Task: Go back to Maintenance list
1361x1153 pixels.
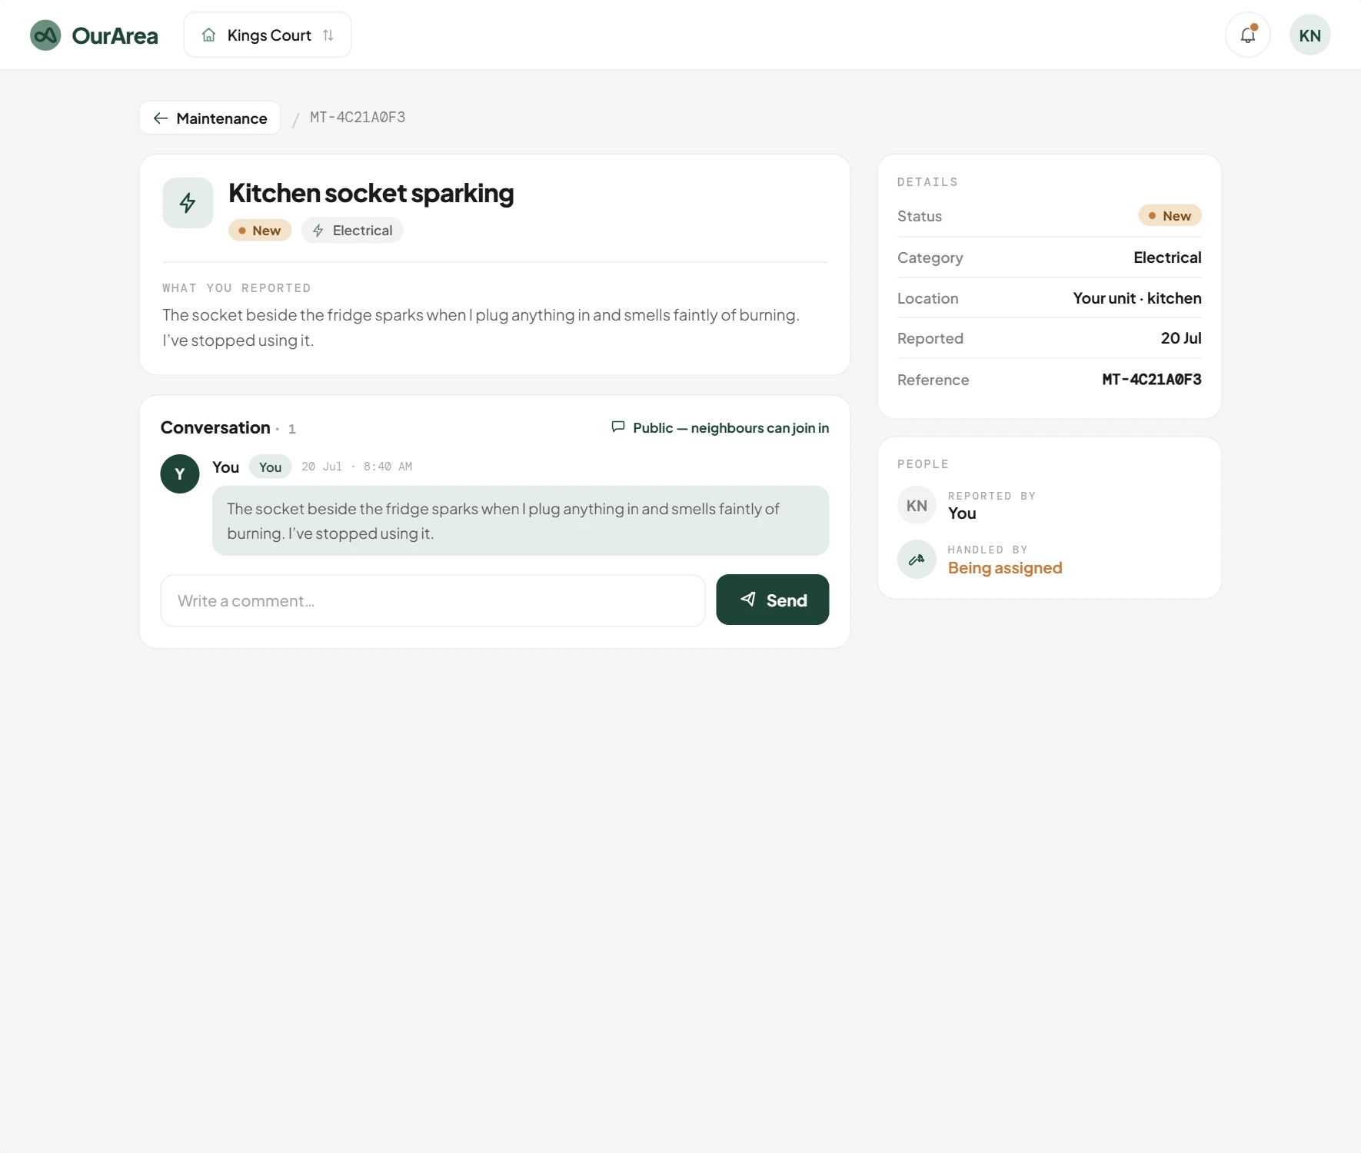Action: point(210,118)
